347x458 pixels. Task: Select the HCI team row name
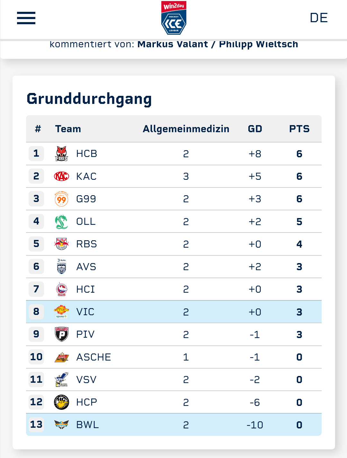[x=85, y=289]
